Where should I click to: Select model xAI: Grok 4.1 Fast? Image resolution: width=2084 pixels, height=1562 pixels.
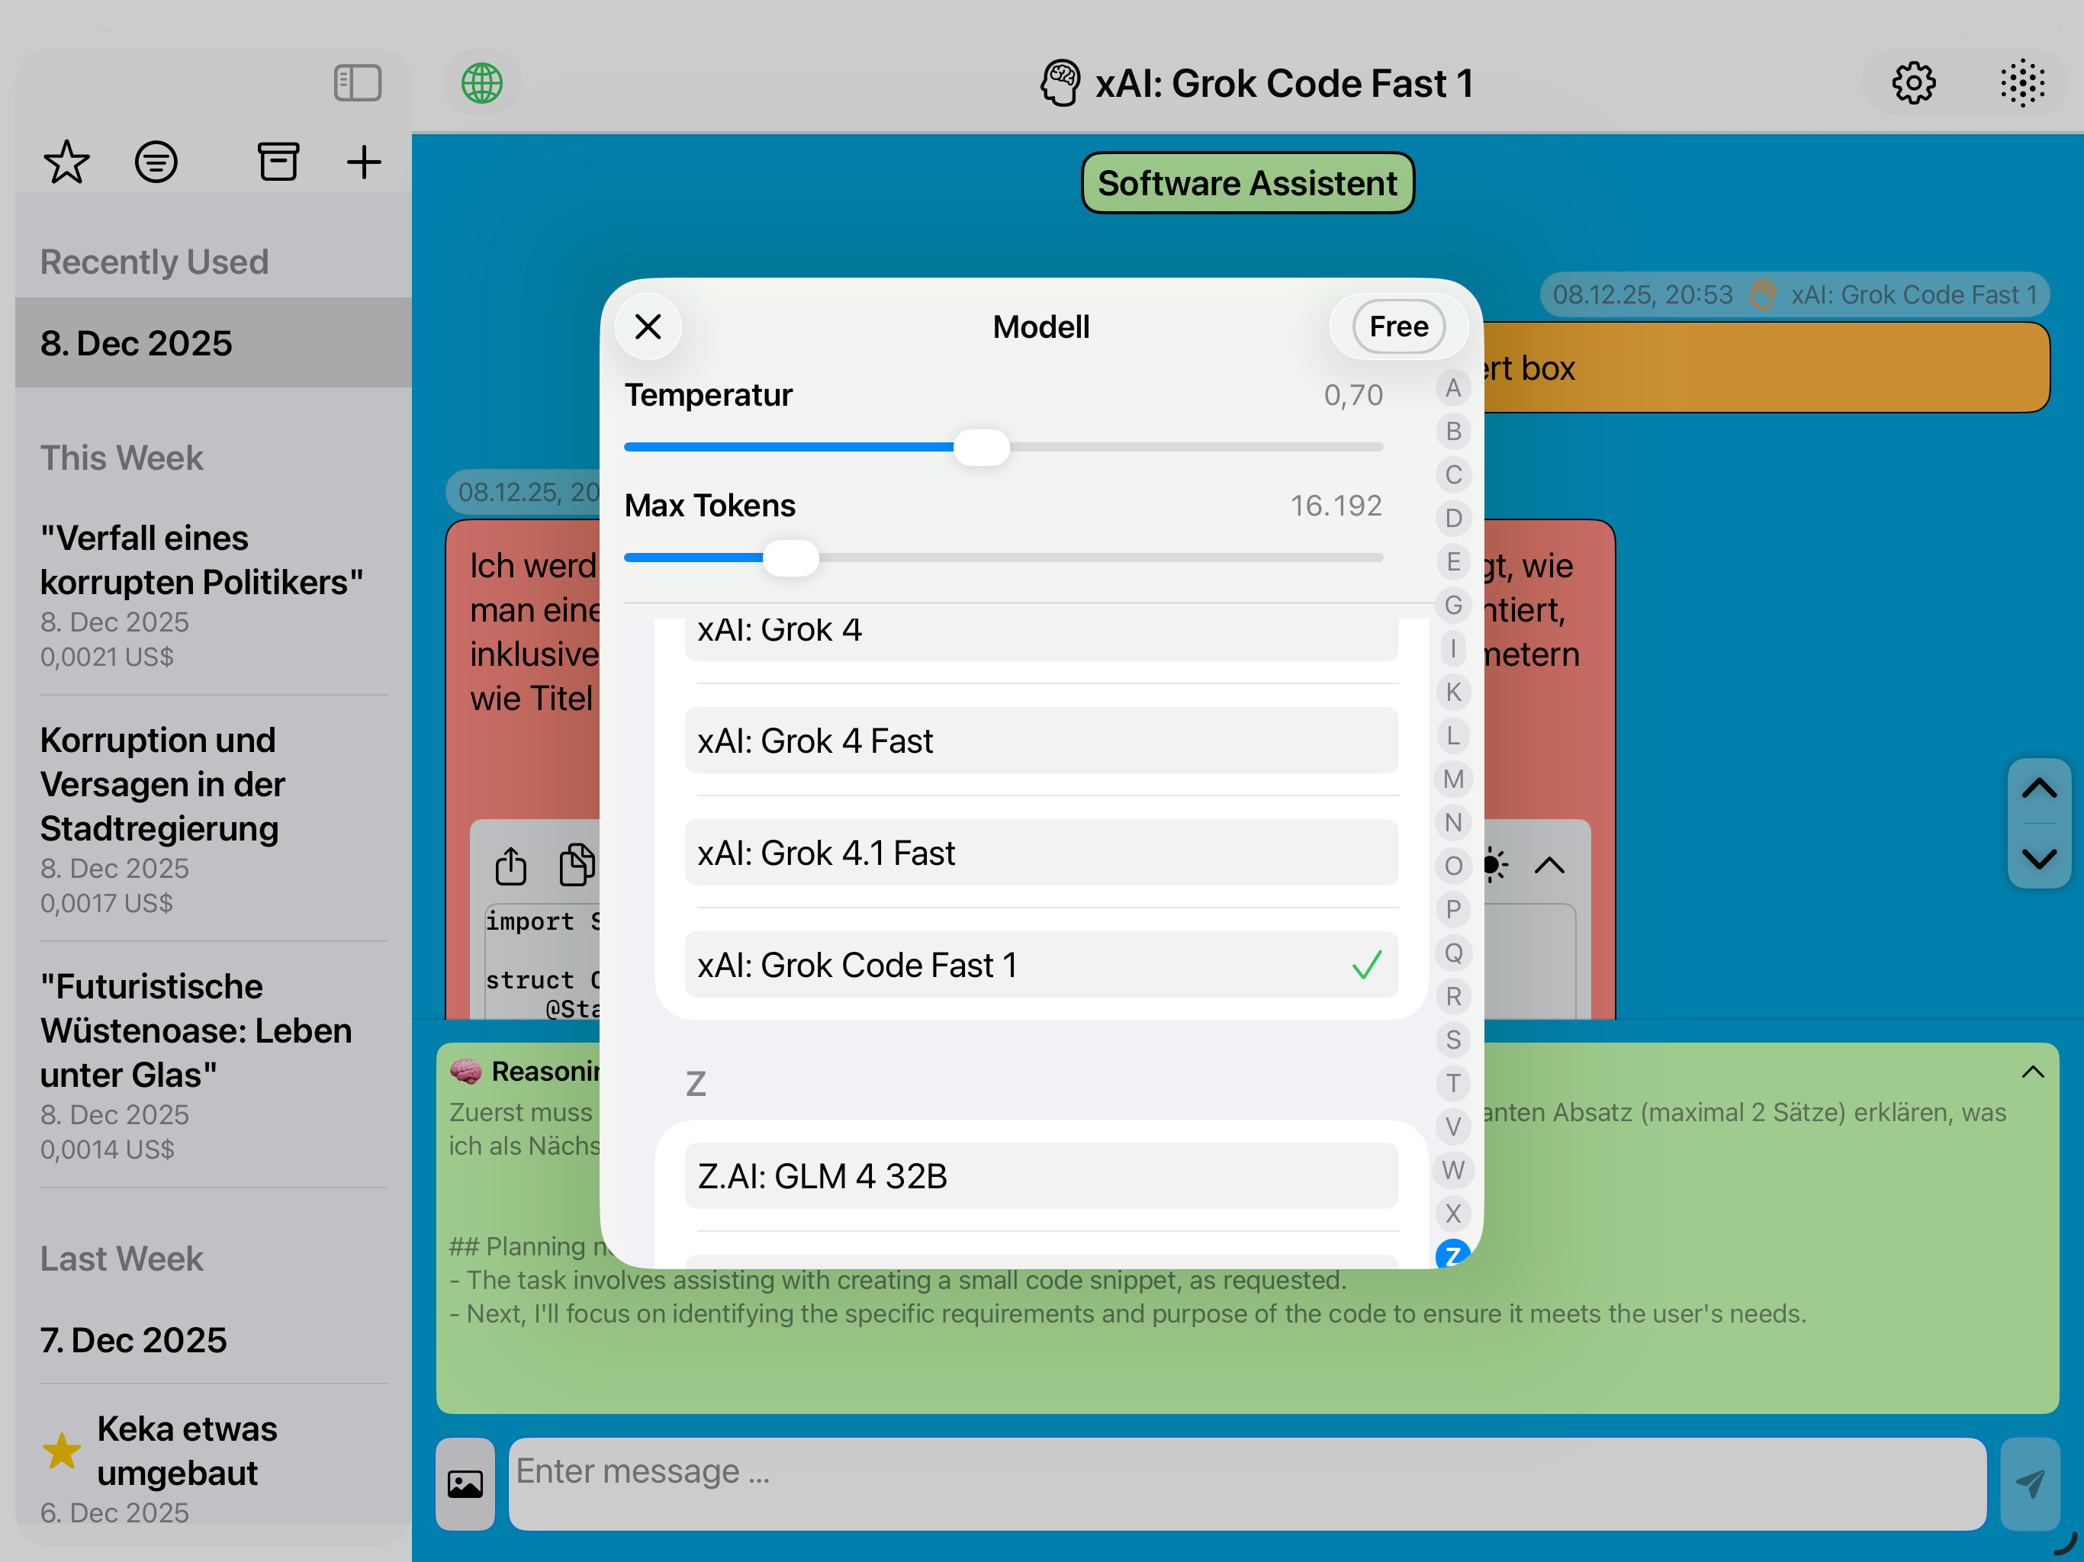coord(1041,853)
